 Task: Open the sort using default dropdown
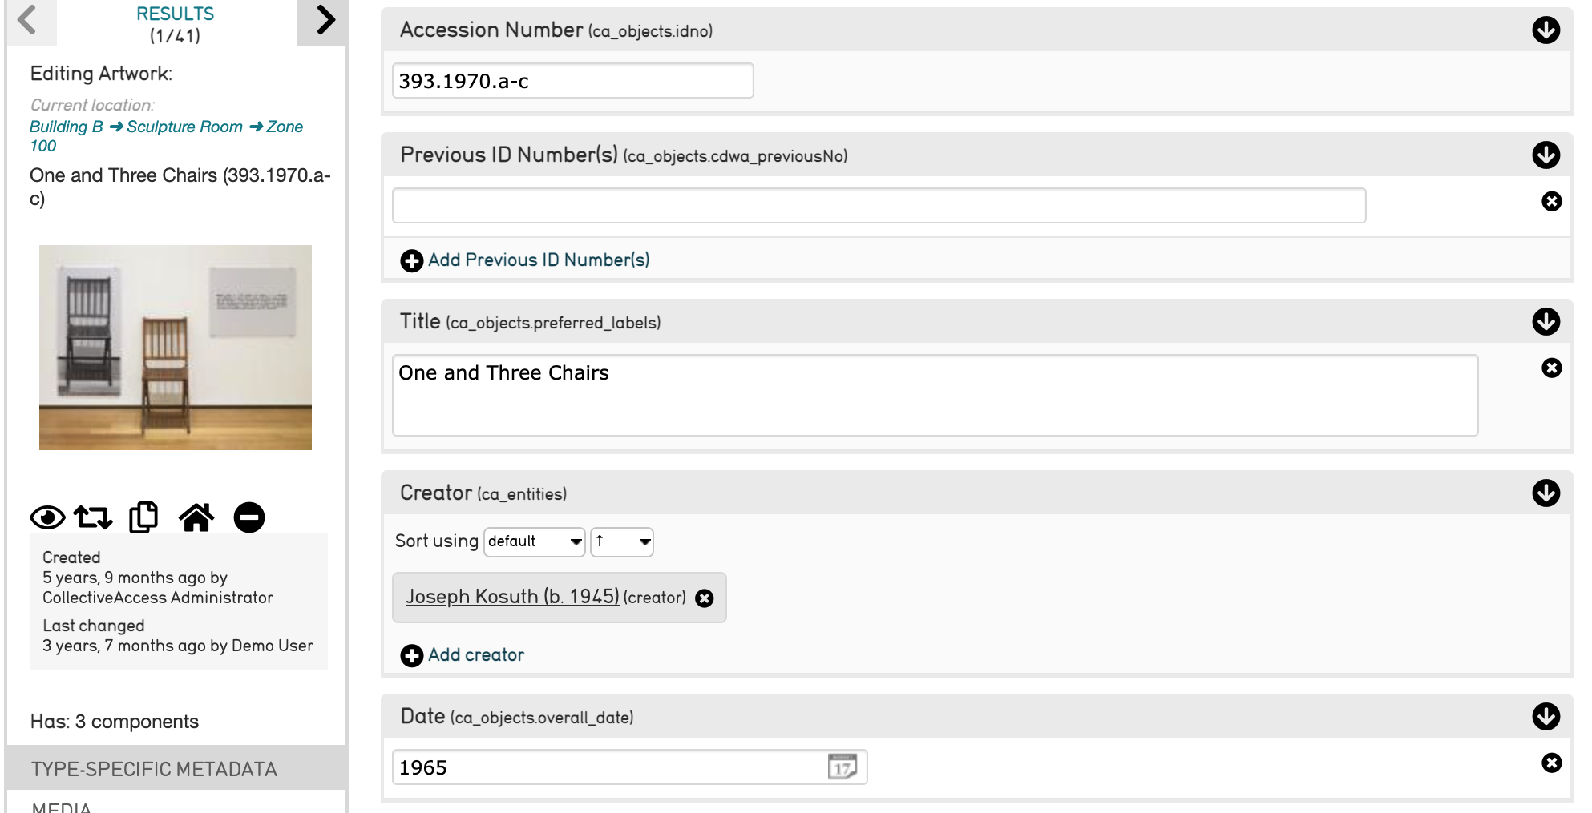click(535, 541)
